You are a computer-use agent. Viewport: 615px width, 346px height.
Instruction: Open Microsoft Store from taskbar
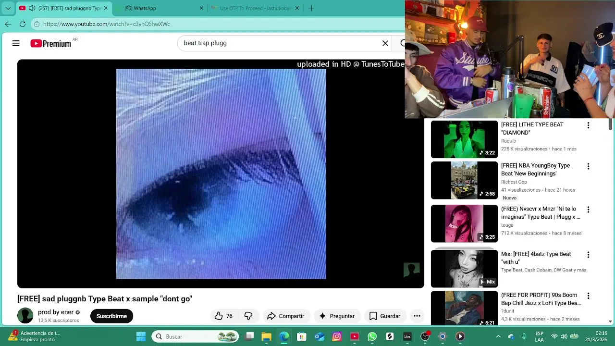coord(301,336)
